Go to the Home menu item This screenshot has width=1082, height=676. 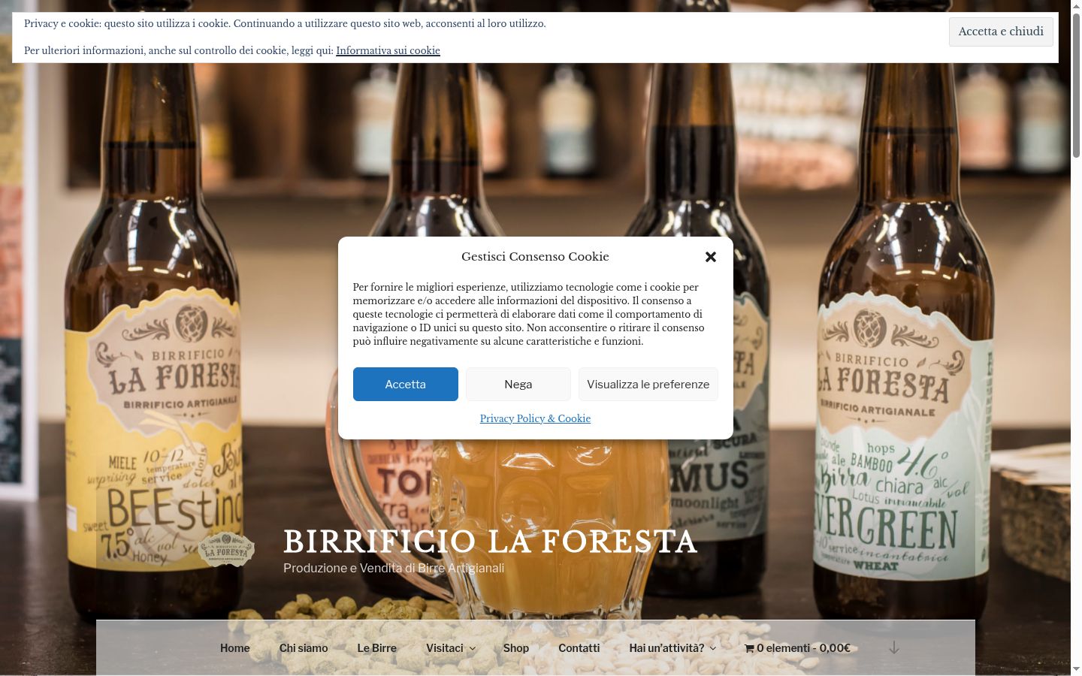pos(235,648)
